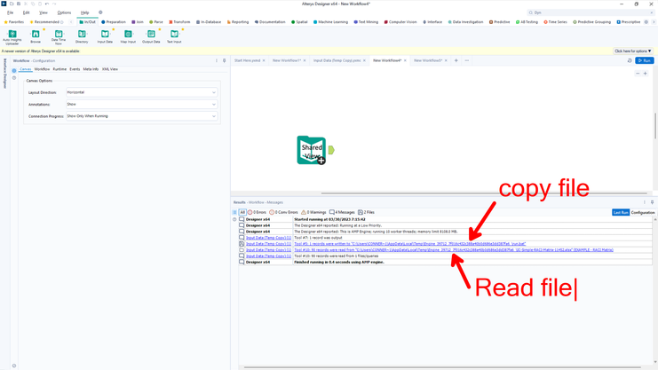Switch to Runtime configuration tab
Image resolution: width=658 pixels, height=370 pixels.
click(59, 69)
